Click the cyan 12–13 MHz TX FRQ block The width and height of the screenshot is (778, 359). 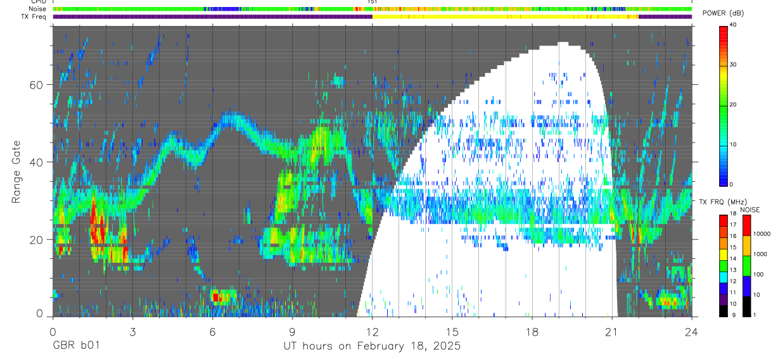[724, 277]
